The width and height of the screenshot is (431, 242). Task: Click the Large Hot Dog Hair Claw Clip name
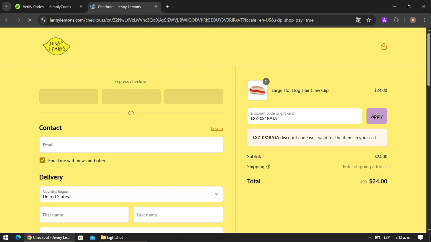(x=300, y=90)
